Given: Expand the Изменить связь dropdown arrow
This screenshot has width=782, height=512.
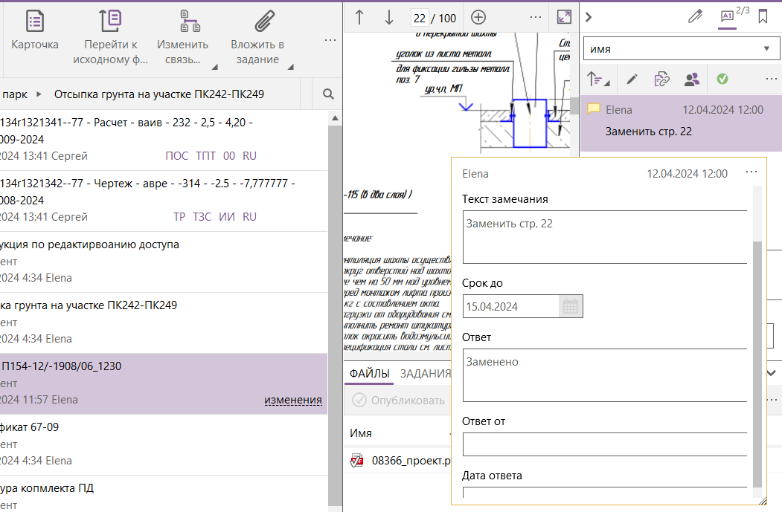Looking at the screenshot, I should 214,67.
